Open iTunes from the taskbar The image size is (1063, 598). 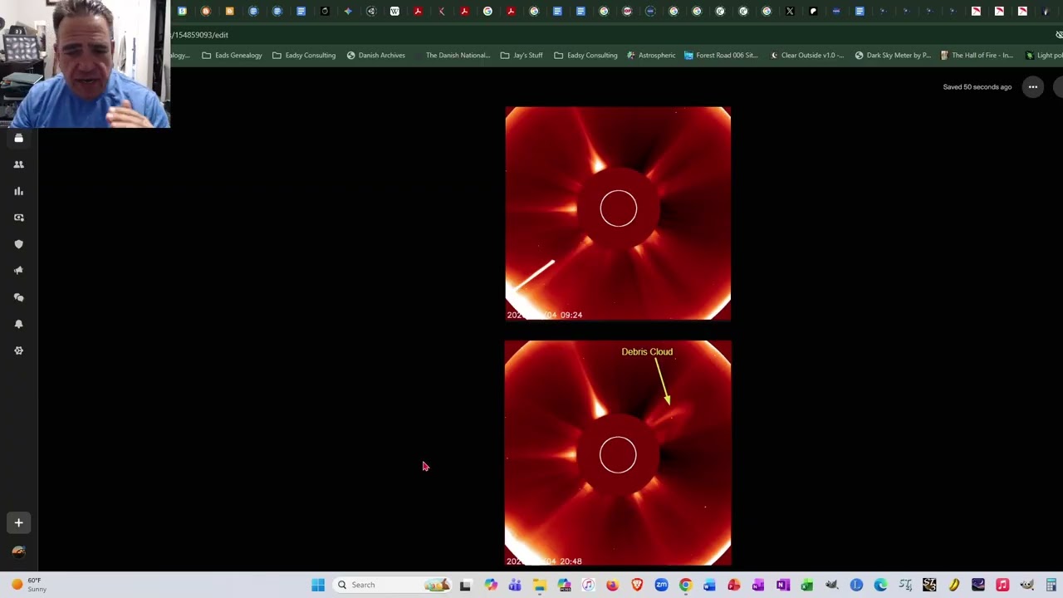coord(588,585)
